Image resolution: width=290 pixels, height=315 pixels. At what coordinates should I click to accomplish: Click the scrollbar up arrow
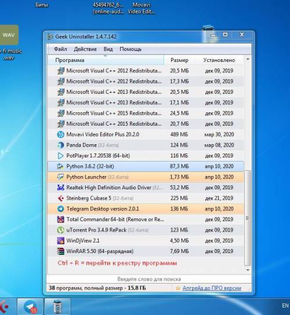click(248, 59)
